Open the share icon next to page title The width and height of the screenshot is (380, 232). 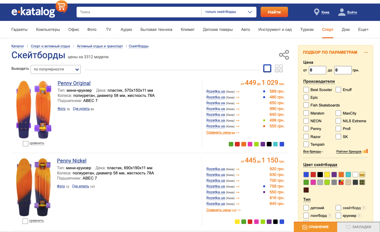point(284,55)
